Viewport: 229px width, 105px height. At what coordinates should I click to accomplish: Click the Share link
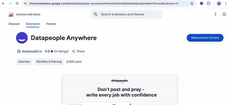[78, 51]
